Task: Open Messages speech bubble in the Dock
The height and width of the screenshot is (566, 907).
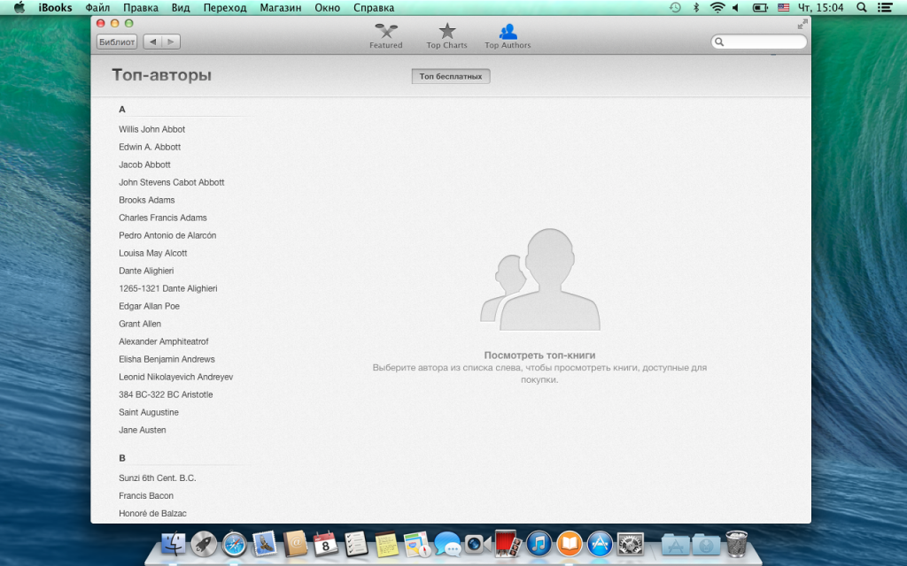Action: pos(447,544)
